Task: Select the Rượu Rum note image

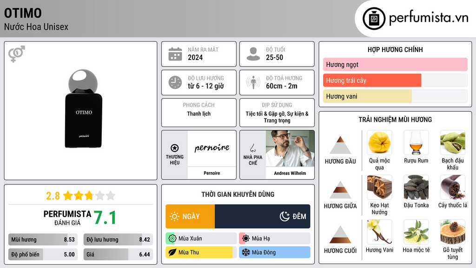Action: (x=416, y=142)
